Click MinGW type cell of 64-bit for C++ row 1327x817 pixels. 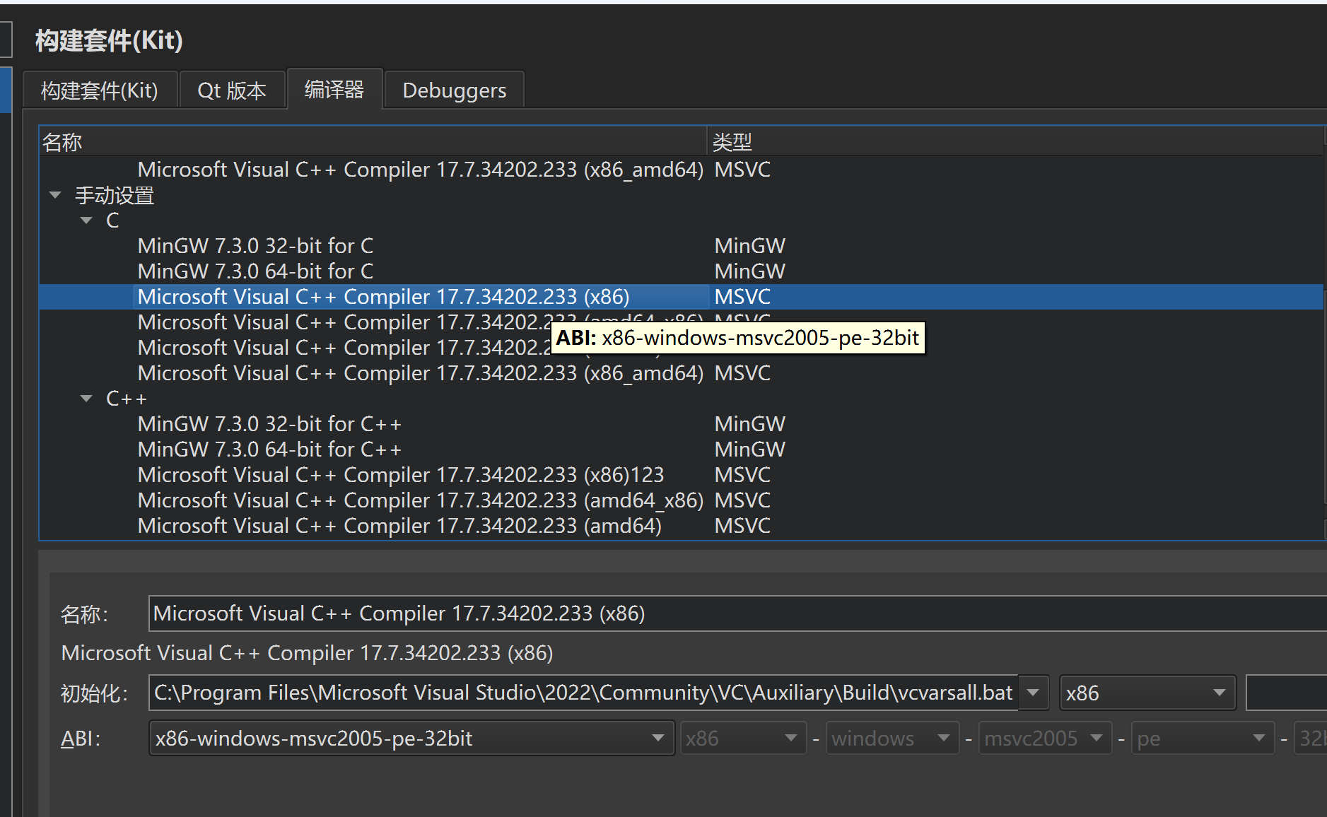pyautogui.click(x=750, y=449)
